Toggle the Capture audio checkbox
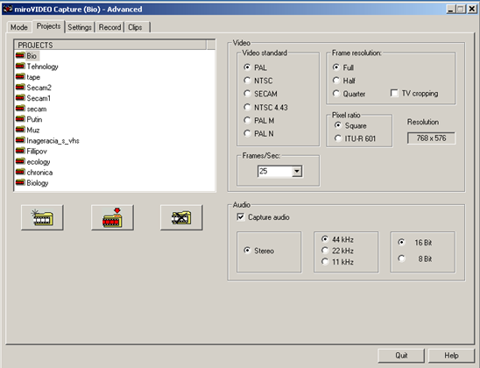 [241, 217]
